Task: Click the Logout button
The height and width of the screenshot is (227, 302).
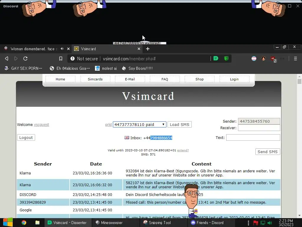Action: pos(26,137)
